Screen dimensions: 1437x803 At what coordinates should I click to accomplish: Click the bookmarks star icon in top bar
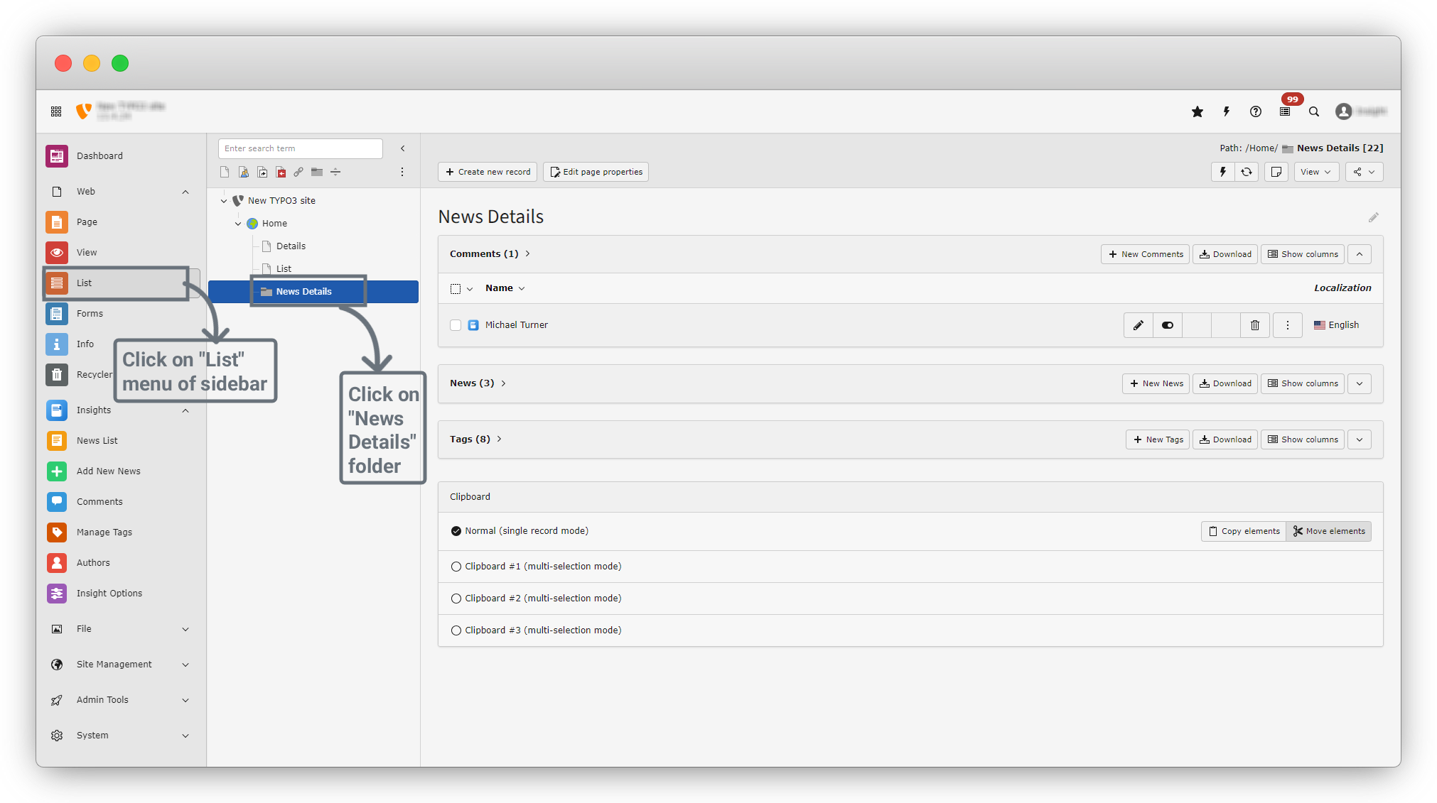coord(1197,111)
